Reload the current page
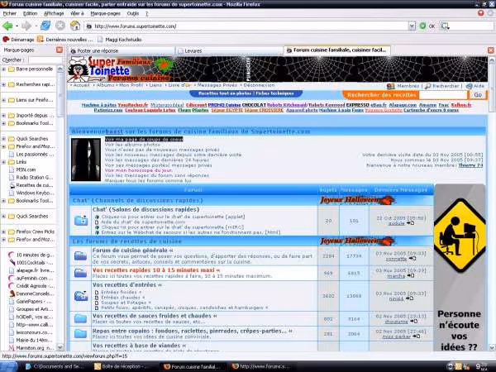 coord(45,26)
